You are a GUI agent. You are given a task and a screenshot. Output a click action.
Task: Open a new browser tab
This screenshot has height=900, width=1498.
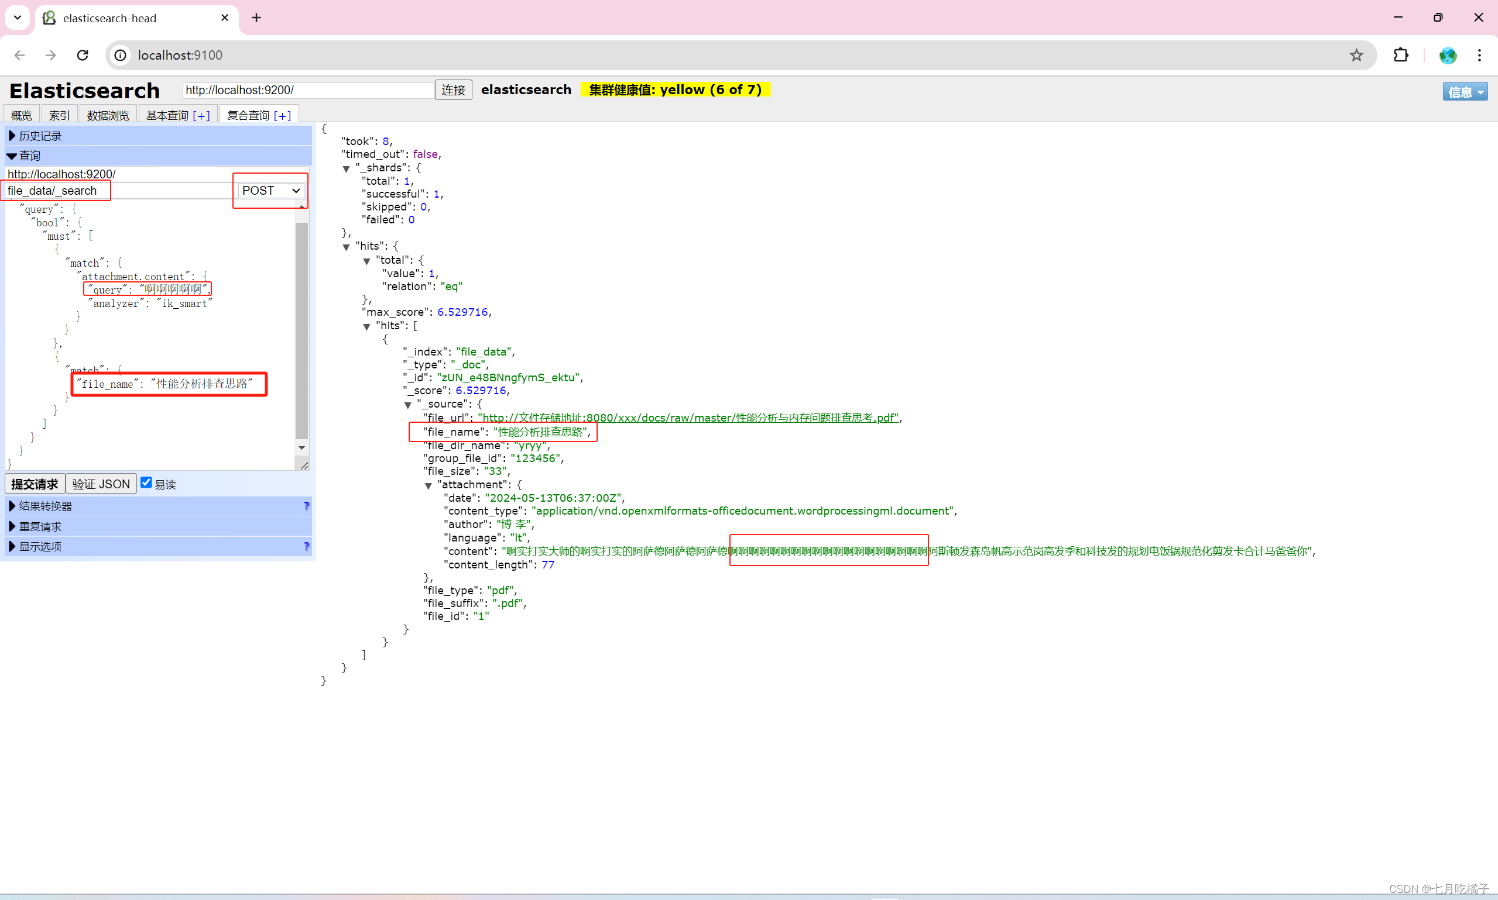(x=256, y=18)
